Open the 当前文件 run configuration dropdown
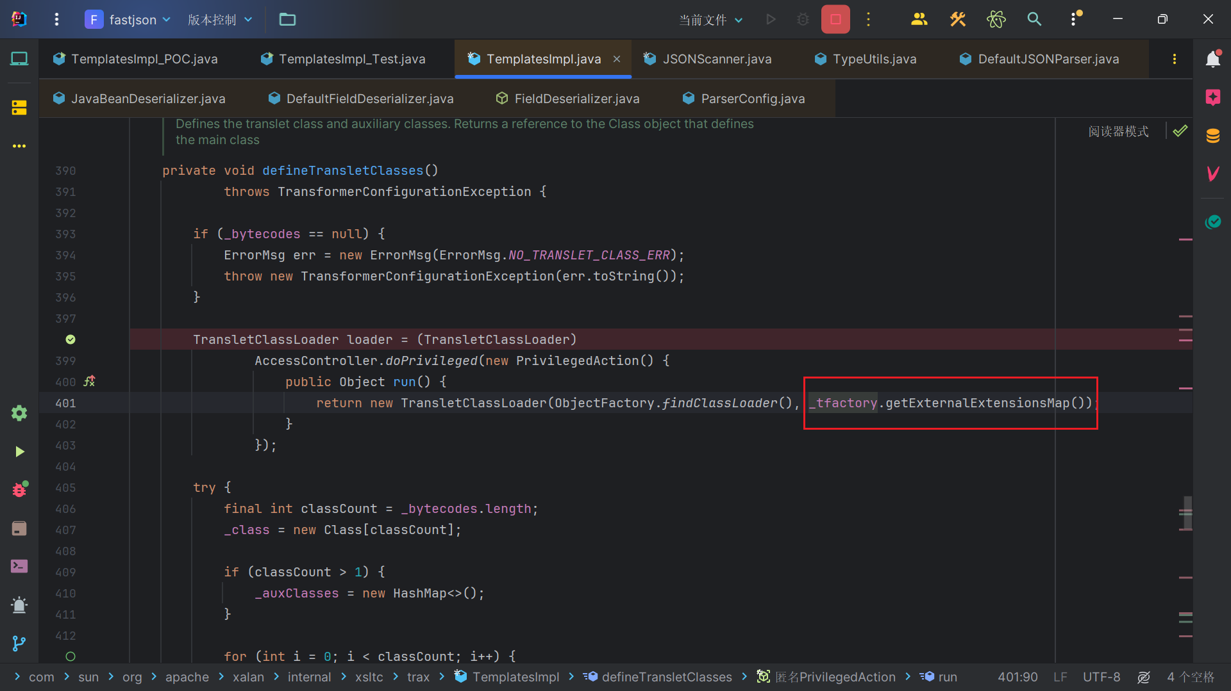 (711, 20)
